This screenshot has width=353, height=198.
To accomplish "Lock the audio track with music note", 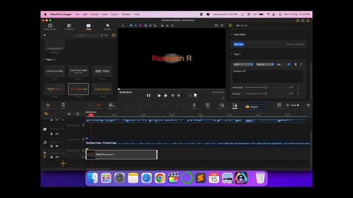I will [x=51, y=146].
